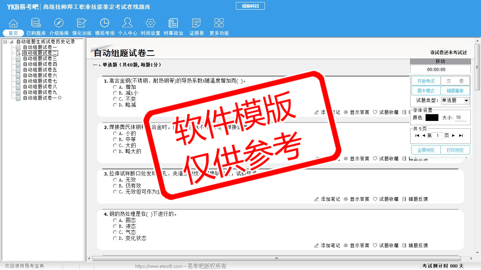Click the 开始考试 button

coord(426,81)
